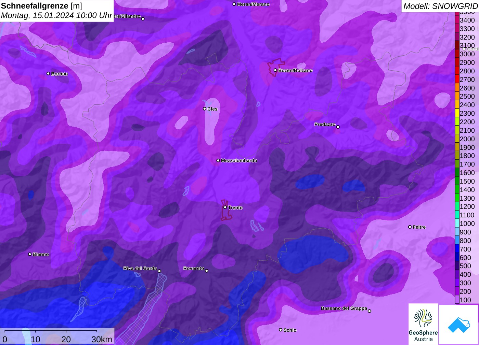
Task: Click legend value 1800
Action: coord(467,156)
